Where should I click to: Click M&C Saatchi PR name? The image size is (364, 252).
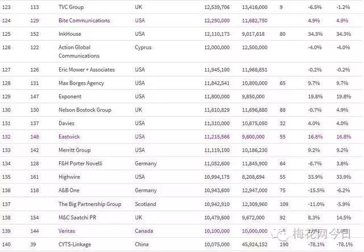coord(78,218)
